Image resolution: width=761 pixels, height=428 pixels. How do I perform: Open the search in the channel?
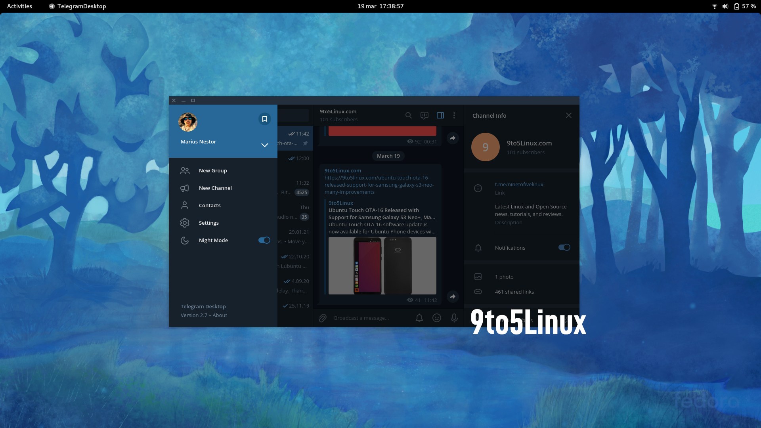(x=409, y=115)
